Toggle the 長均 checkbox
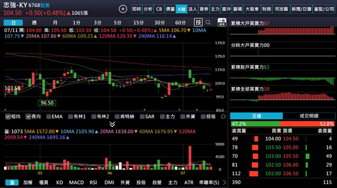This screenshot has height=188, width=337. 28,117
